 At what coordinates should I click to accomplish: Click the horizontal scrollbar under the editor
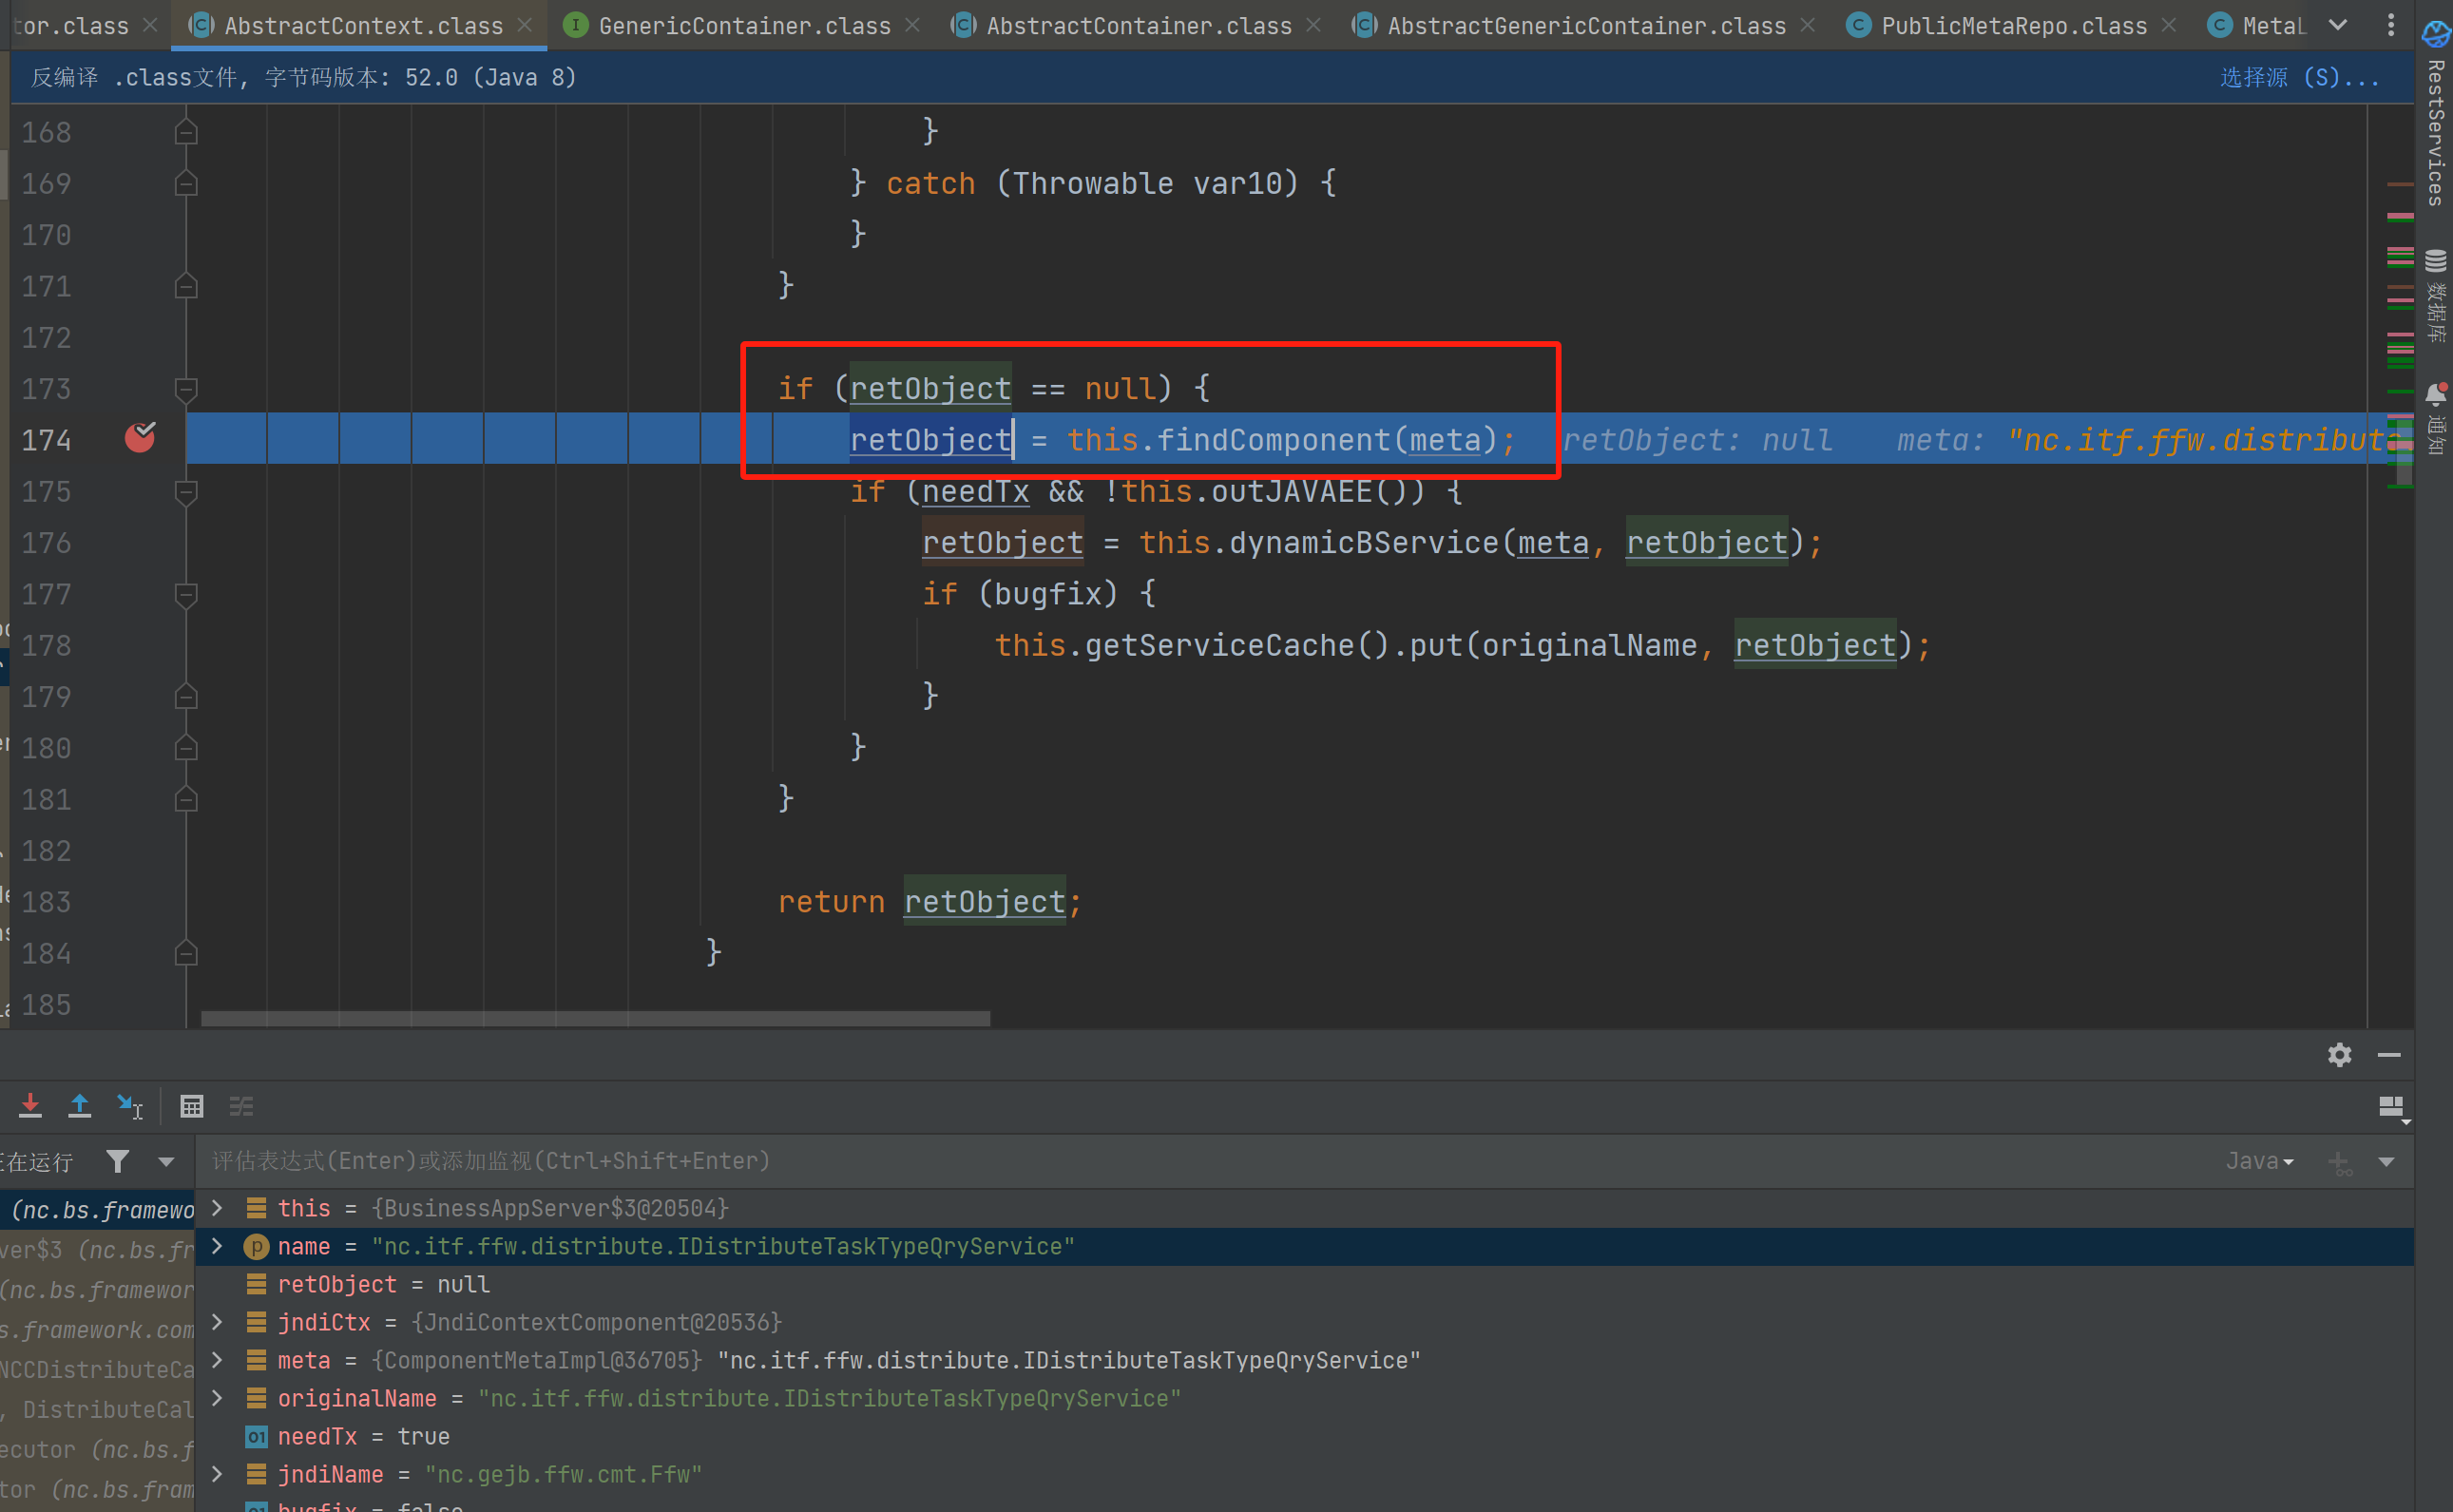pos(595,1018)
